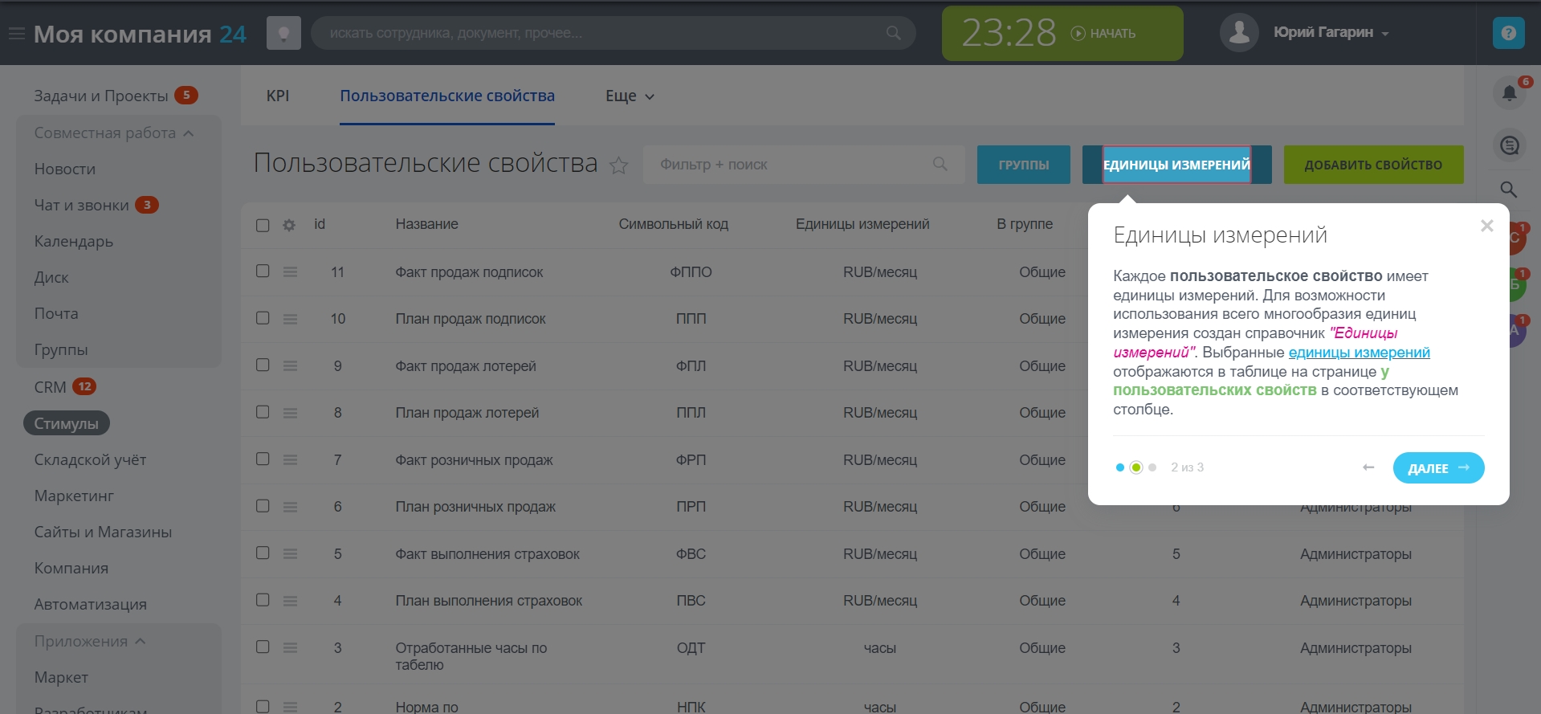
Task: Click the ЕДИНИЦЫ ИЗМЕРЕНИЙ button
Action: (x=1176, y=165)
